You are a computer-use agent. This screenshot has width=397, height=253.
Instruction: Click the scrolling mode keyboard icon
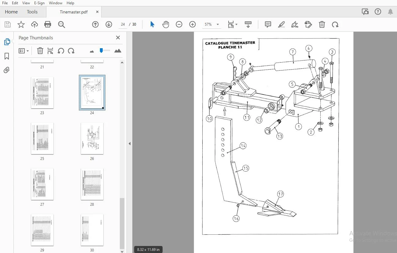pos(248,24)
